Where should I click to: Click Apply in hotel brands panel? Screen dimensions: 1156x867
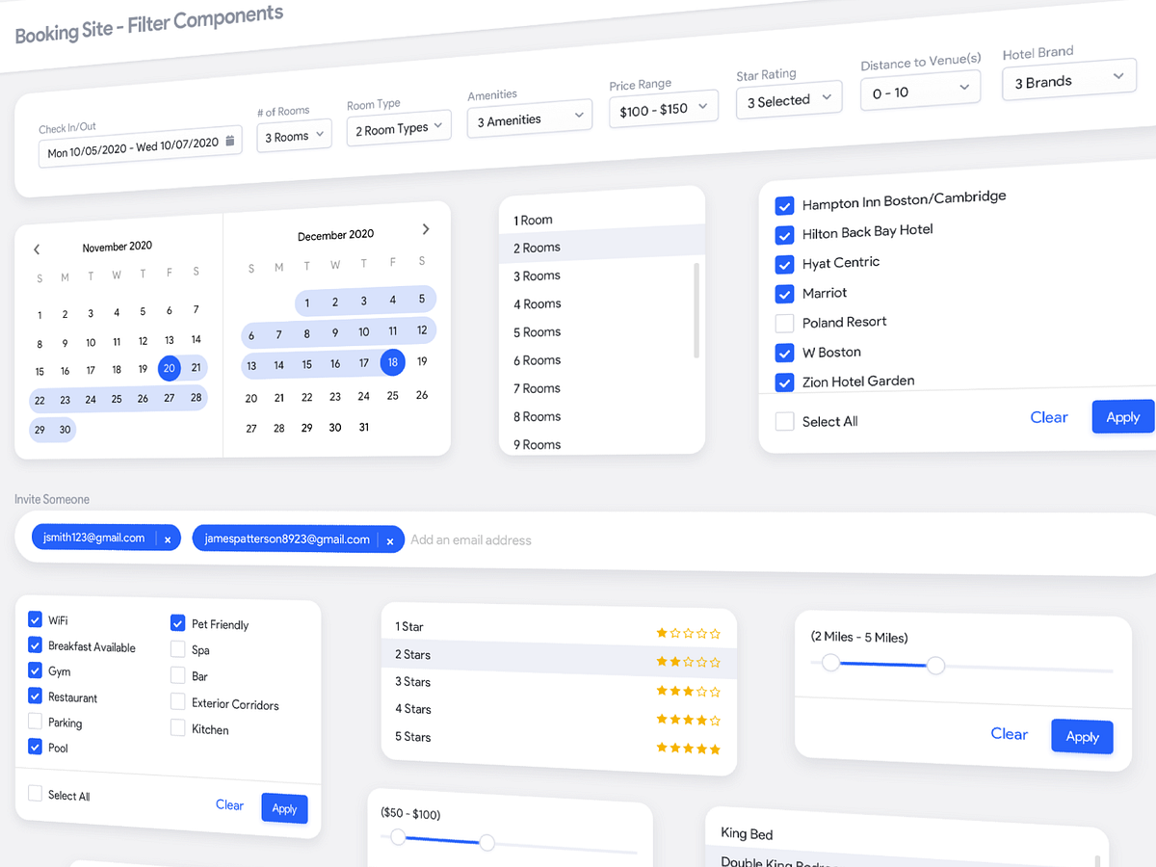(x=1123, y=417)
